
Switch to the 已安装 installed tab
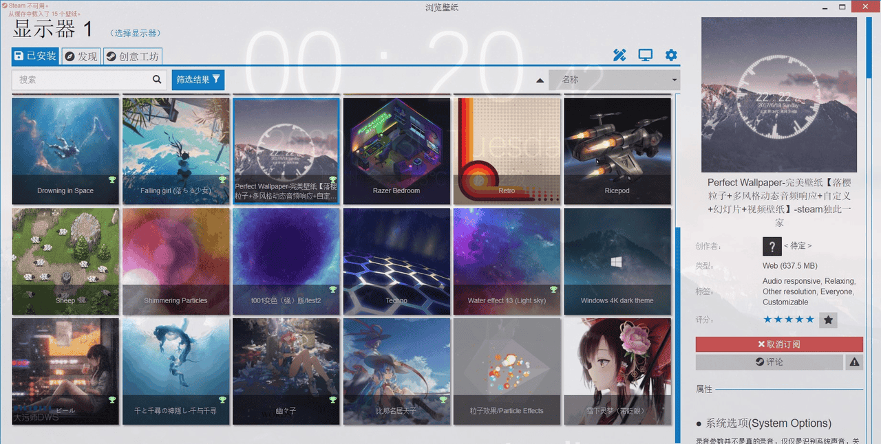coord(35,56)
